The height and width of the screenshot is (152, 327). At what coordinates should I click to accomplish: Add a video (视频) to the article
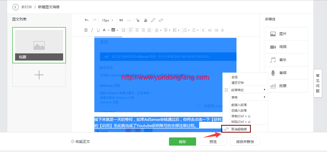coord(287,47)
